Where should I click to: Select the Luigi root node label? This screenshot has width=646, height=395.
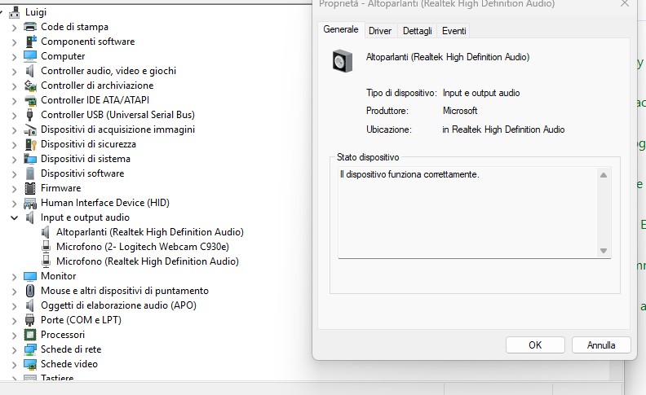pos(36,12)
